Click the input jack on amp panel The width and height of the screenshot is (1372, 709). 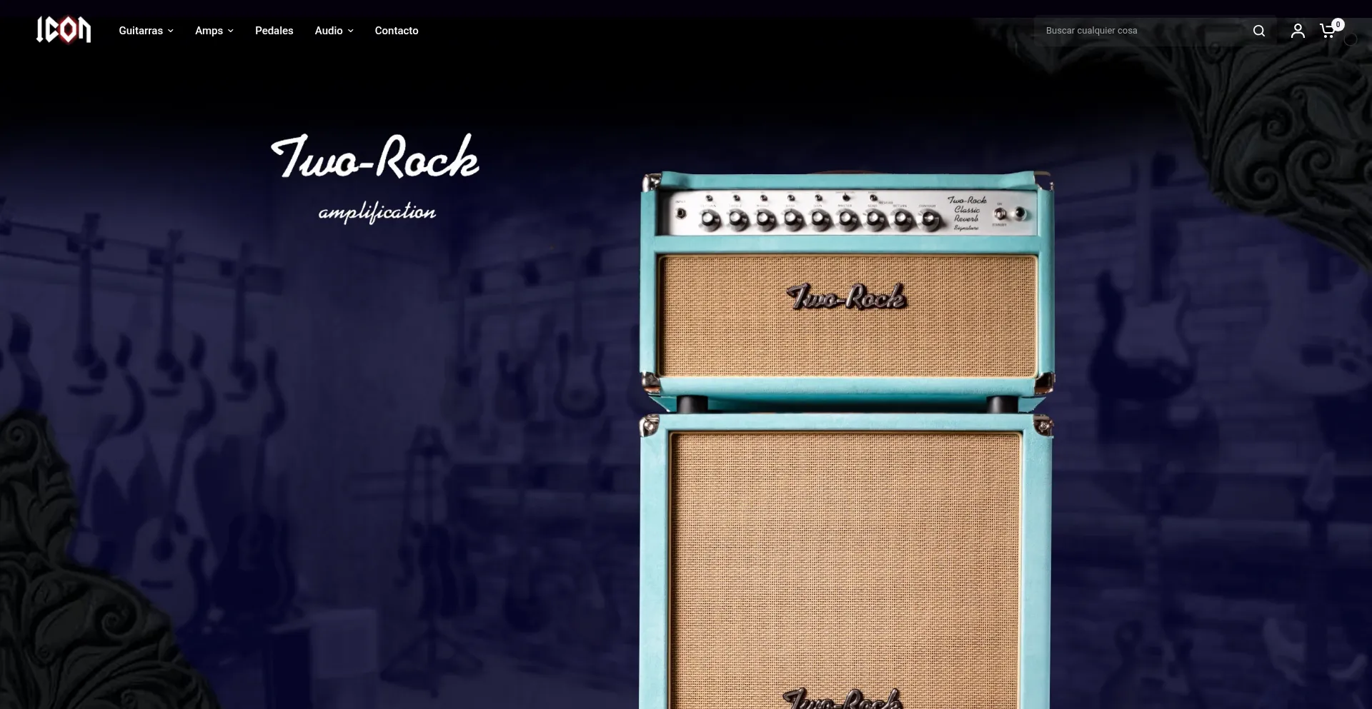pyautogui.click(x=681, y=213)
